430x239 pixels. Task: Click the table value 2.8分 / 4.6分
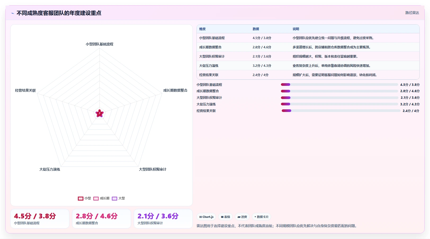(x=262, y=47)
